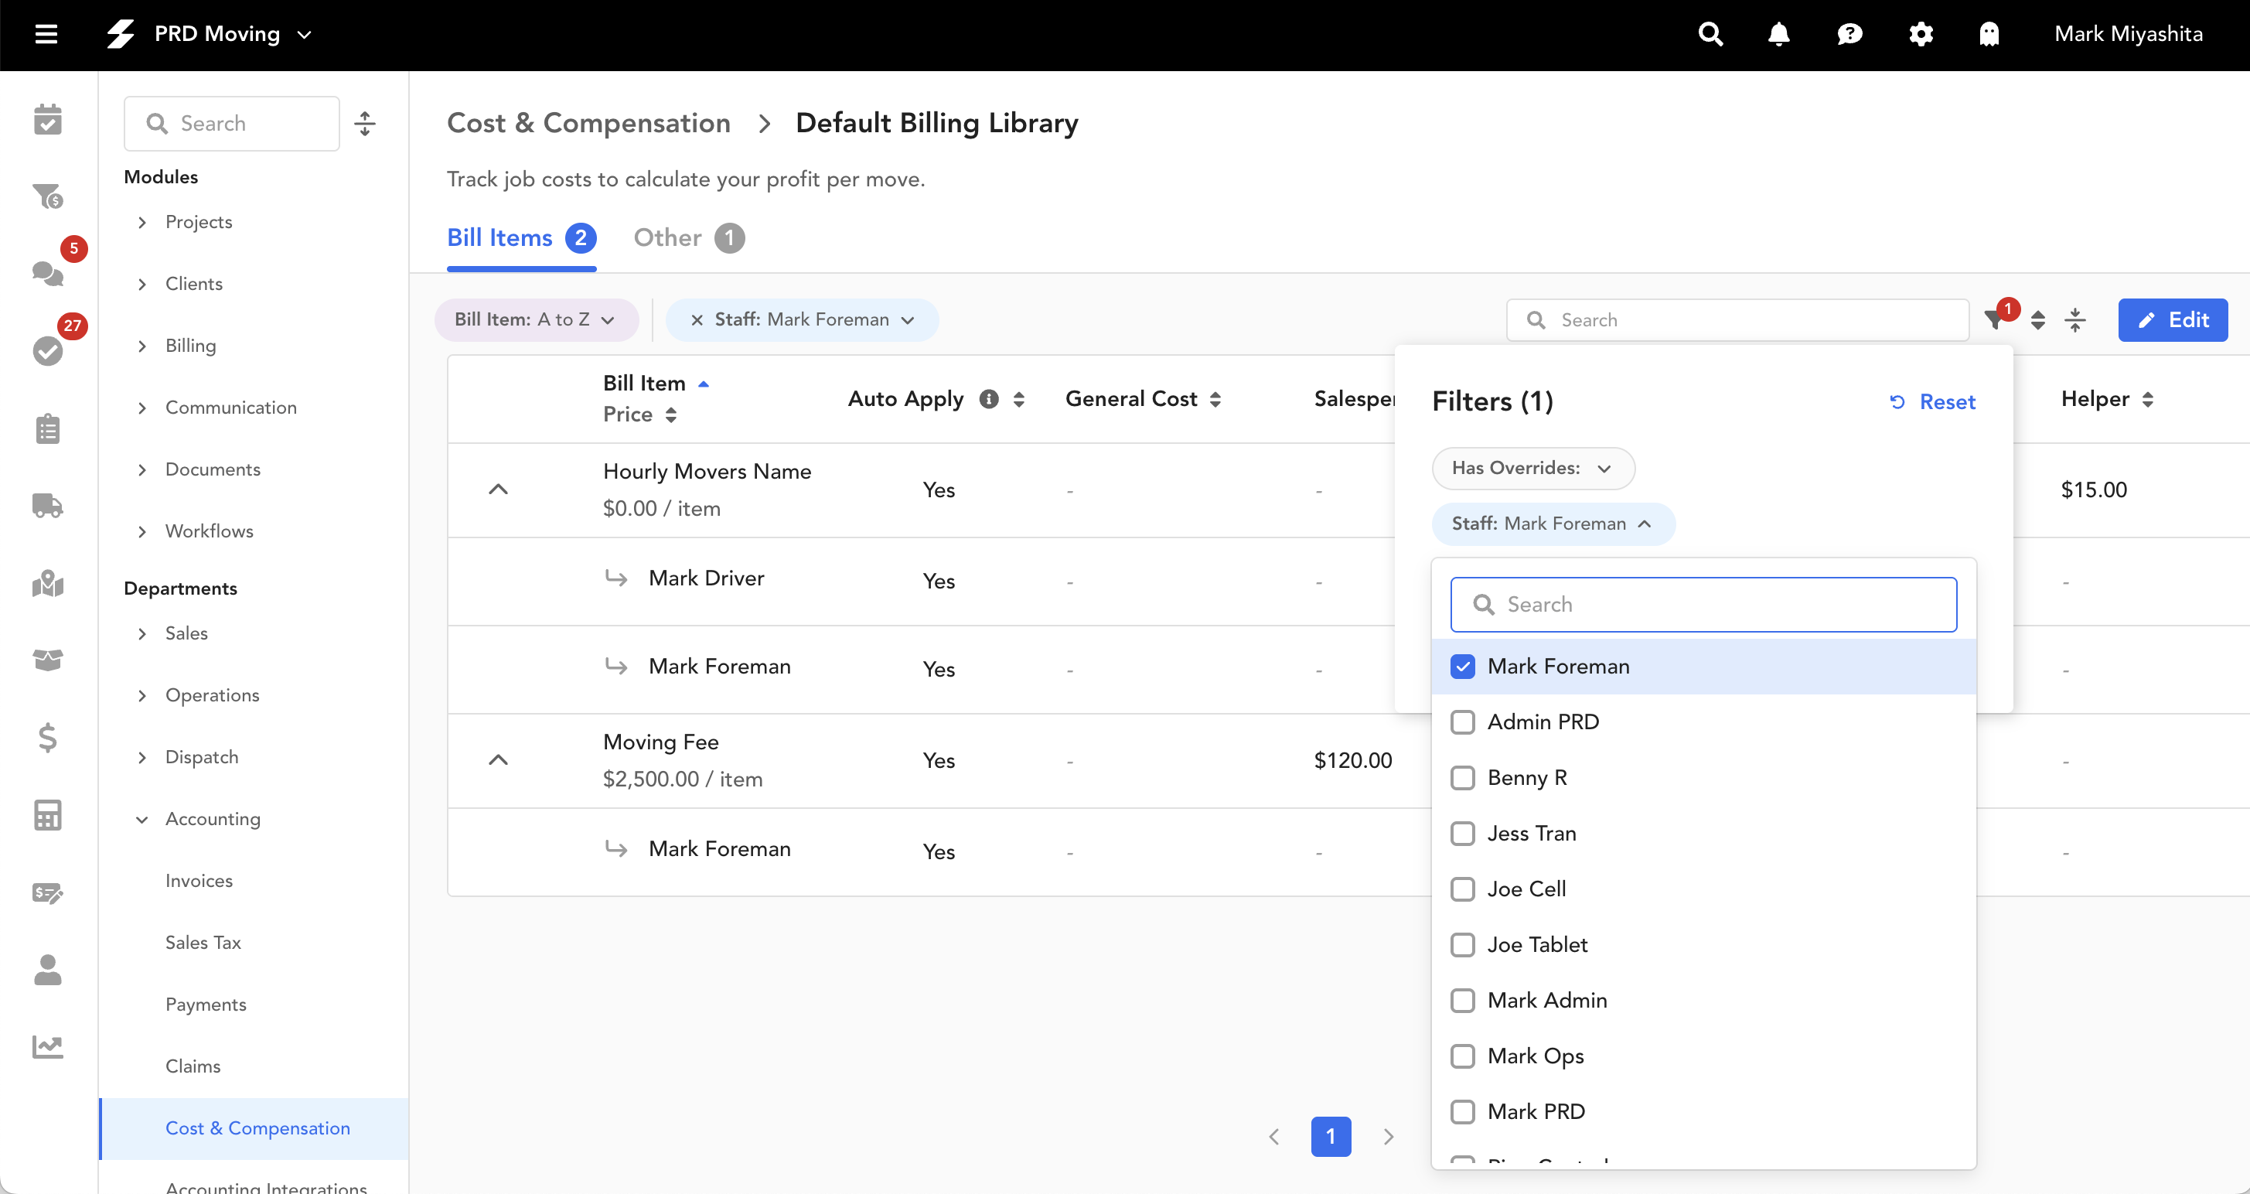Open the notifications bell icon

[1778, 34]
